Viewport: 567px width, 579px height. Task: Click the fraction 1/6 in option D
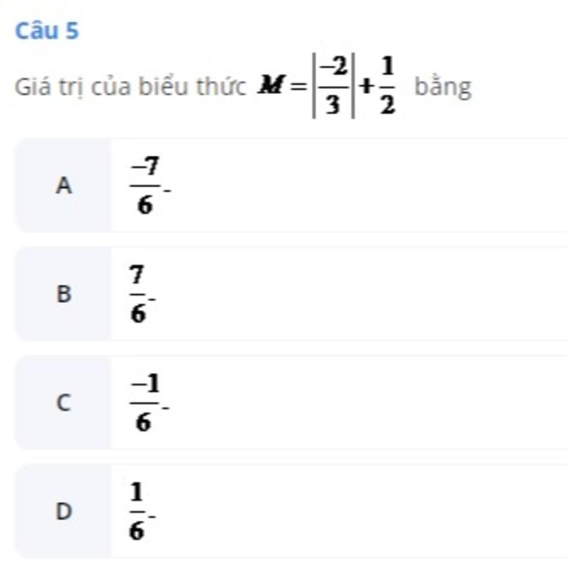(137, 511)
